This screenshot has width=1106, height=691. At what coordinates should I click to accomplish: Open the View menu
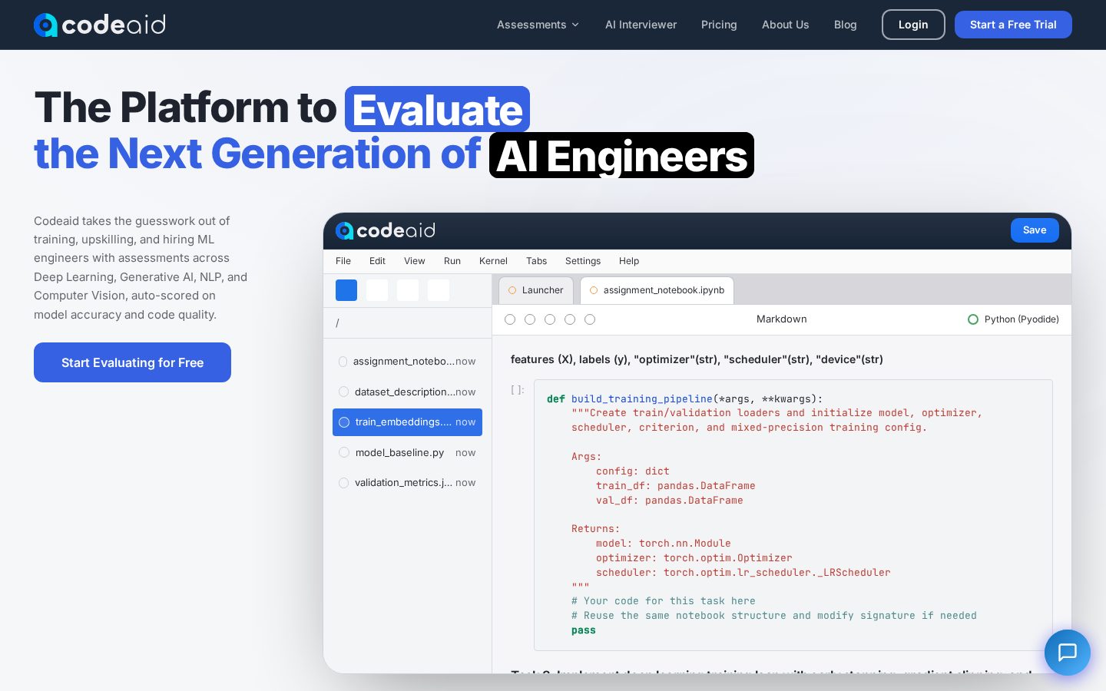(x=415, y=261)
